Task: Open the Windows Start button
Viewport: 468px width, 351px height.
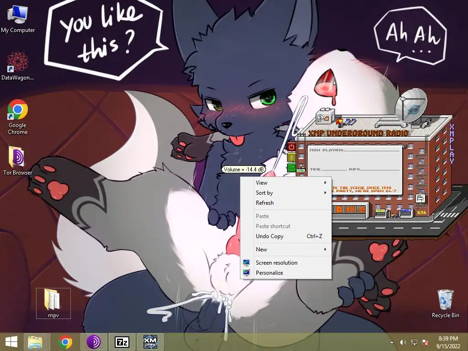Action: pos(11,342)
